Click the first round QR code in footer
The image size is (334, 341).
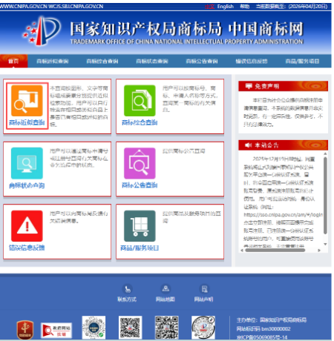point(94,328)
